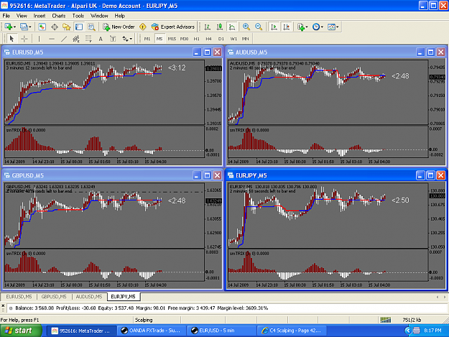Click the Balance summary line in Terminal

[x=142, y=308]
